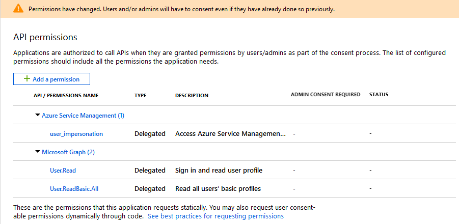Click the Status column header
The width and height of the screenshot is (459, 224).
[x=379, y=95]
